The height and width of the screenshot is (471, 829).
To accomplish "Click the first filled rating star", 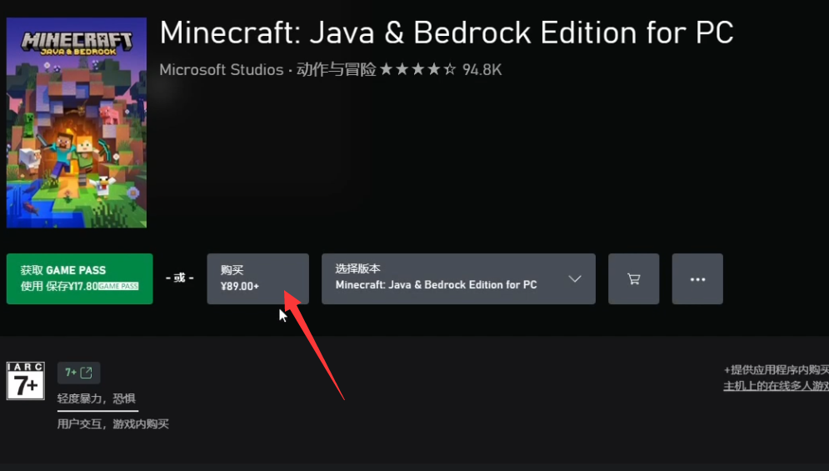I will [386, 69].
